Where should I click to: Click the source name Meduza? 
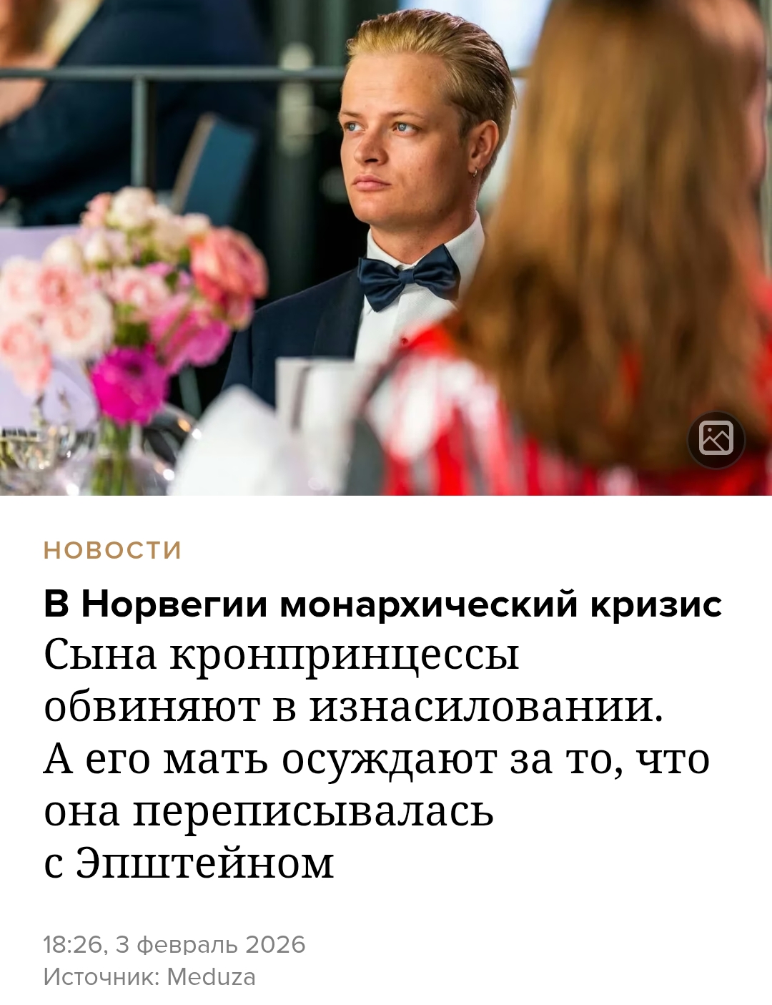[x=211, y=976]
